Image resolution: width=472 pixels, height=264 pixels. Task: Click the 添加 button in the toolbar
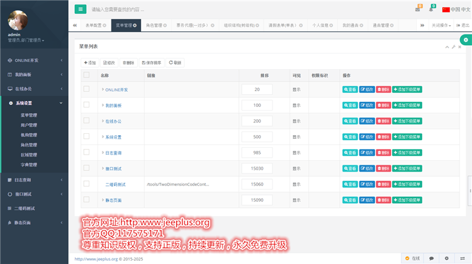(89, 63)
